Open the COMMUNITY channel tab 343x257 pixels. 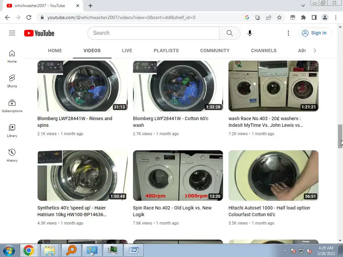(215, 51)
